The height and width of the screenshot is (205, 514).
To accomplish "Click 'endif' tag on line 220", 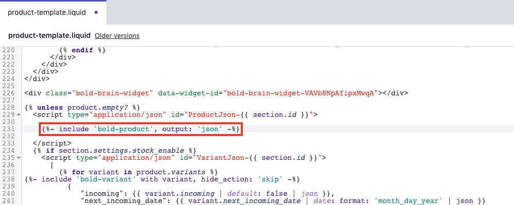I will (83, 50).
